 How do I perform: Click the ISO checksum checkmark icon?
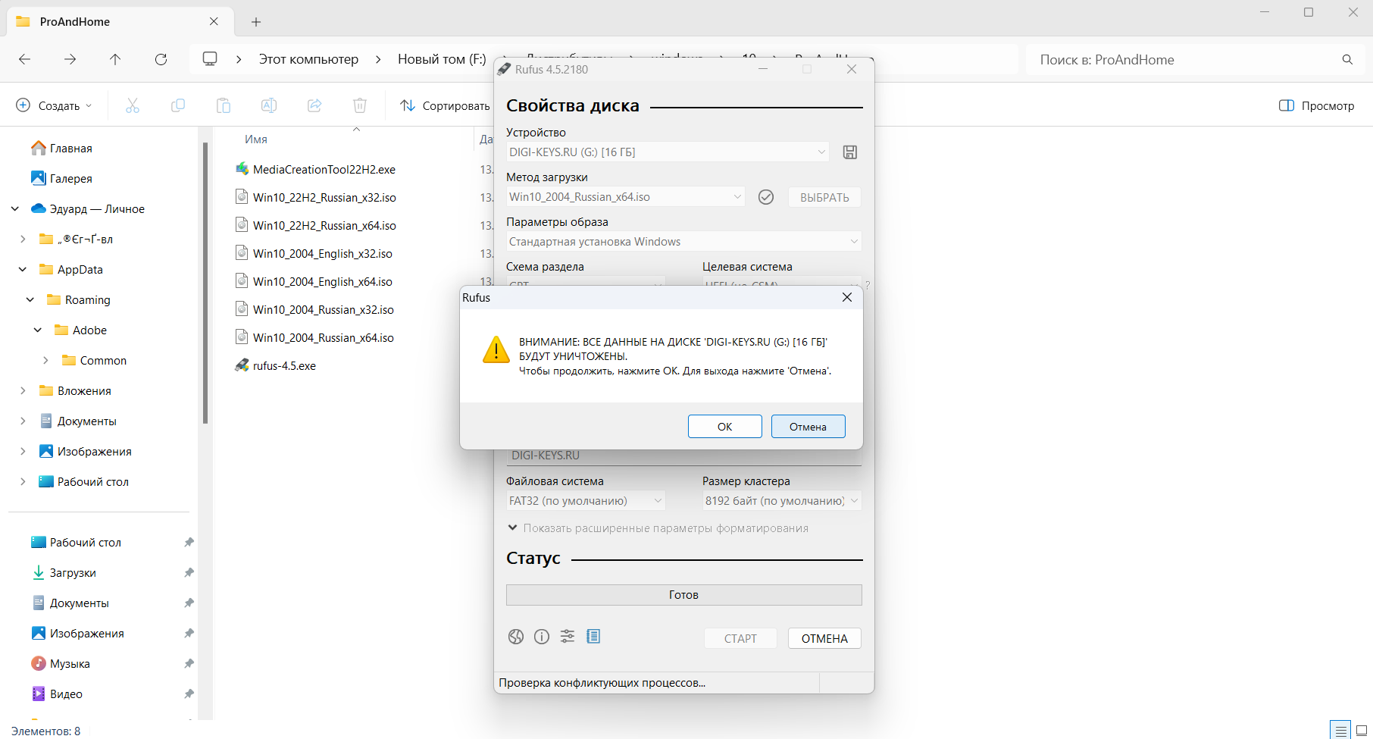click(766, 197)
